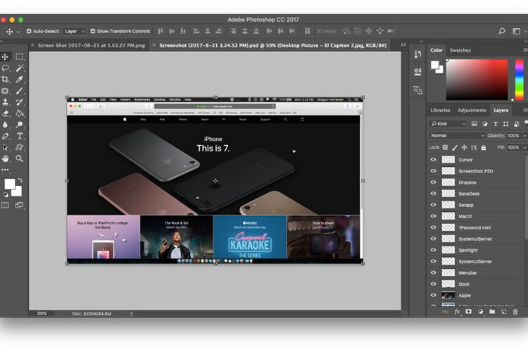
Task: Hide the Spotlight layer
Action: click(434, 250)
